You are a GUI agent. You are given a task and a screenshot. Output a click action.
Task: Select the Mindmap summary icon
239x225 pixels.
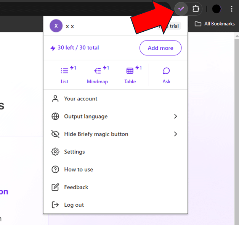(x=98, y=71)
